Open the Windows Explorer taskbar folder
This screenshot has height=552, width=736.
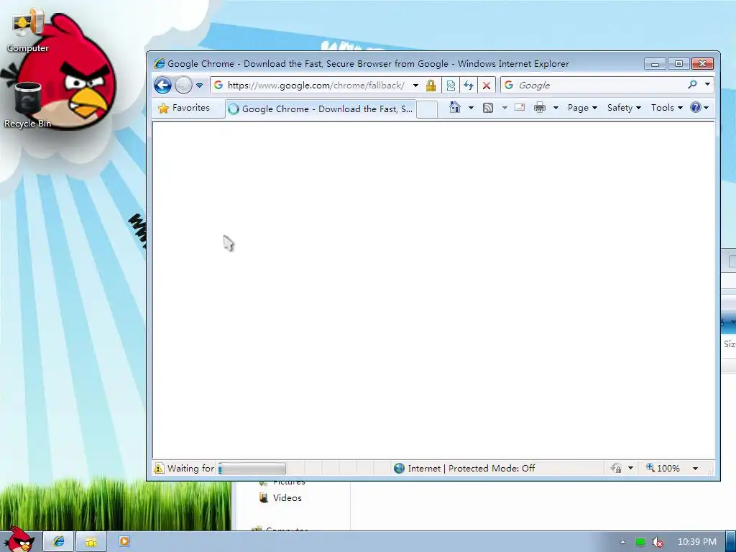[91, 542]
